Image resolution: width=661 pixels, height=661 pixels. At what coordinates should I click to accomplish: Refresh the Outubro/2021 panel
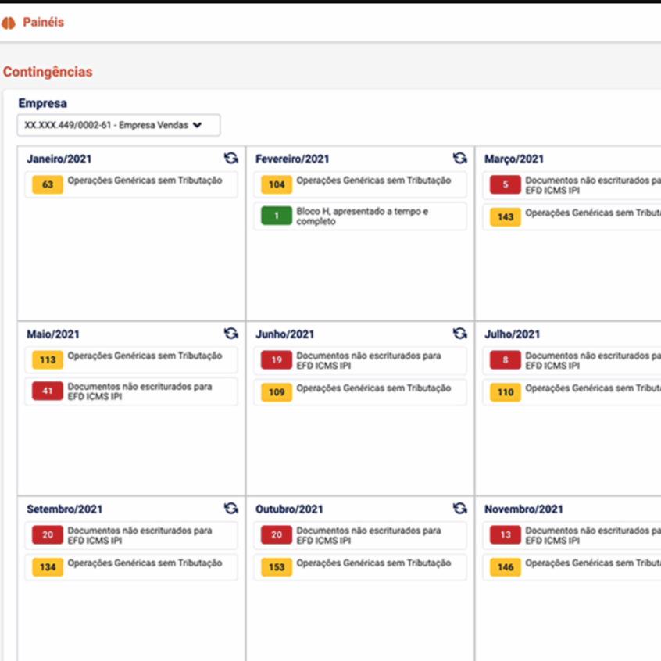pos(460,509)
